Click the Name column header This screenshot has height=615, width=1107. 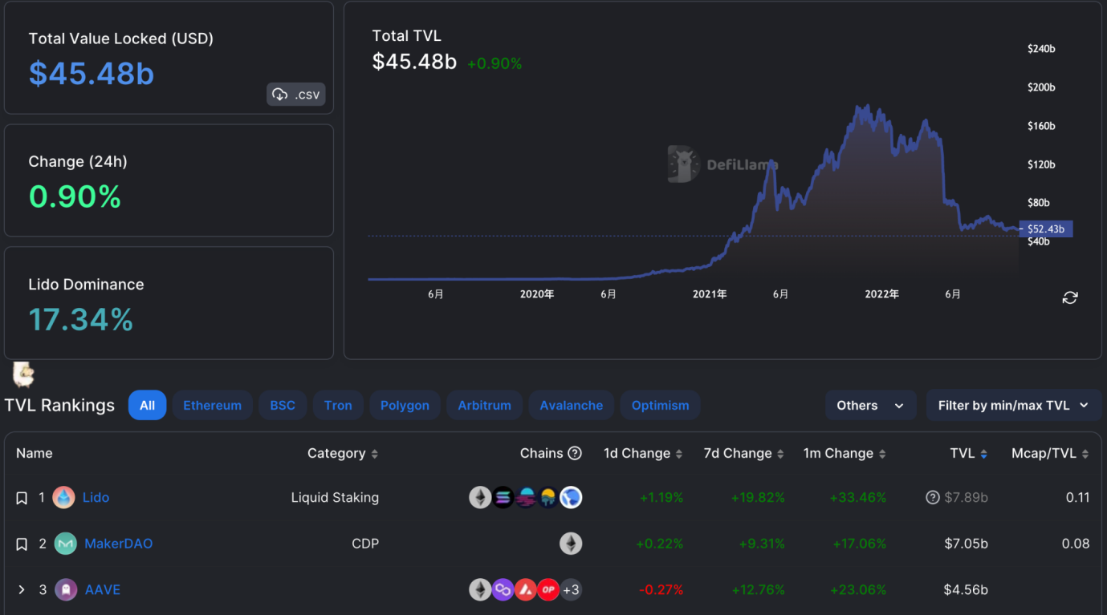pyautogui.click(x=35, y=453)
